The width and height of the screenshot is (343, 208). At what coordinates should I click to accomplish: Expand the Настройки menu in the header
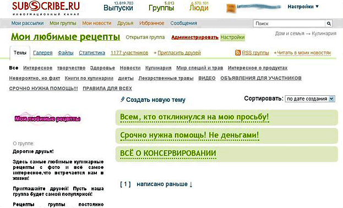(303, 7)
